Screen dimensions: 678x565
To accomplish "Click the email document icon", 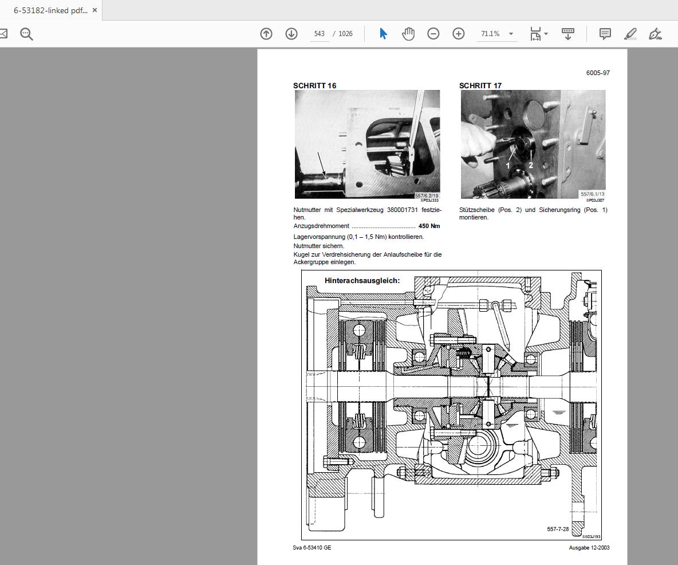I will pos(3,34).
